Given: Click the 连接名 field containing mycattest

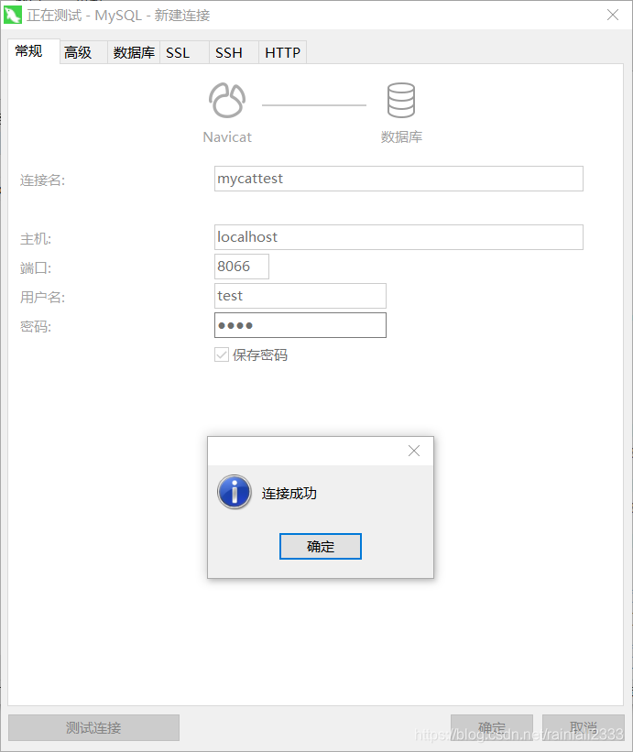Looking at the screenshot, I should 398,179.
